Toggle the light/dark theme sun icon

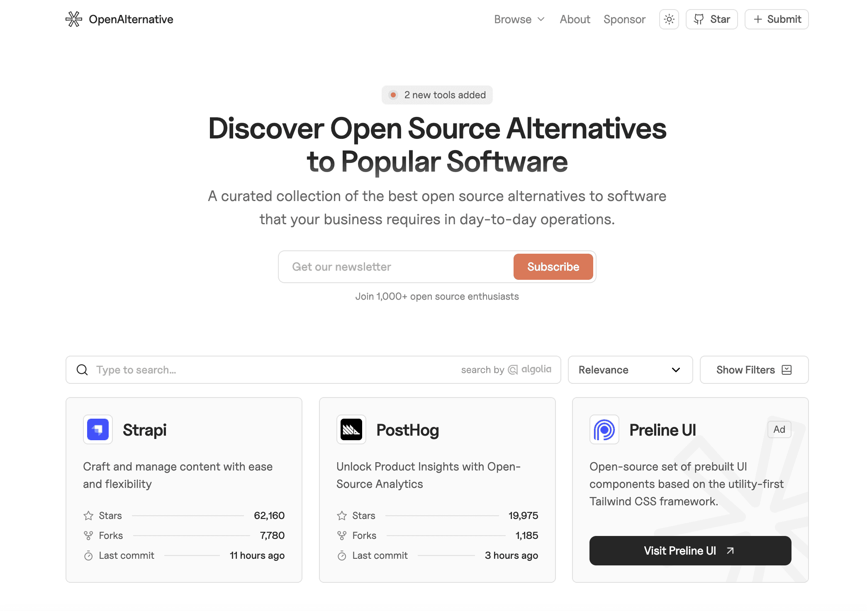click(x=669, y=19)
